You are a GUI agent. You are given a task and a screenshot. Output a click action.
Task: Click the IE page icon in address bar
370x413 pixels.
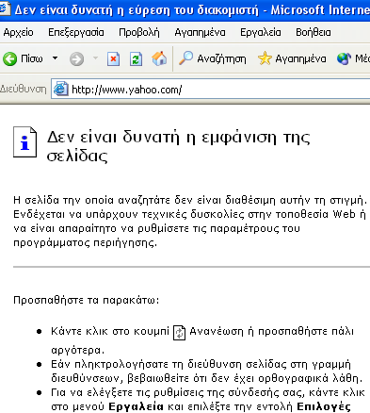(60, 89)
